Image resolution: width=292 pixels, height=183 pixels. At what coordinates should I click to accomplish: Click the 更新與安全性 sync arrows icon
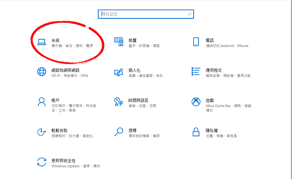(41, 162)
